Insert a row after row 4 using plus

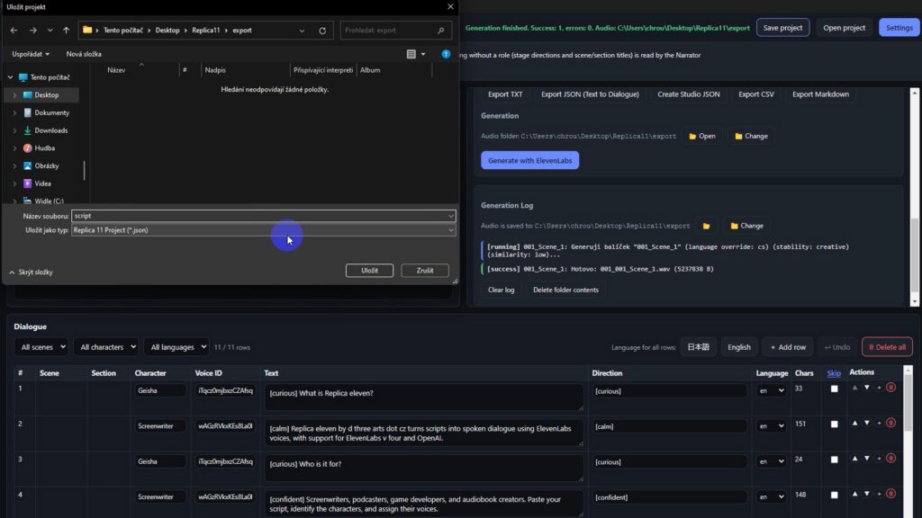coord(879,494)
